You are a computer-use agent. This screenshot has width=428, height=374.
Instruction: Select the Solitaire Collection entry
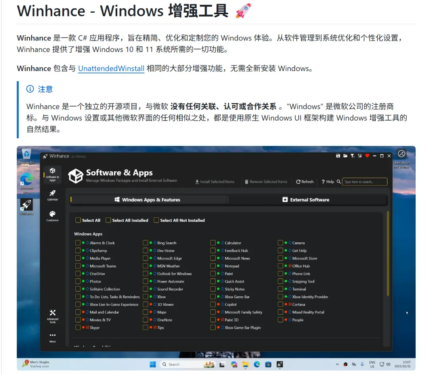(x=105, y=289)
